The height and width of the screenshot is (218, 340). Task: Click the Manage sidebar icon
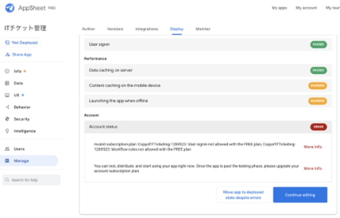coord(7,161)
